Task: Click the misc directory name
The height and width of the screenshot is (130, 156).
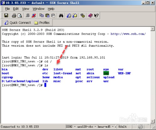Action: (x=57, y=81)
